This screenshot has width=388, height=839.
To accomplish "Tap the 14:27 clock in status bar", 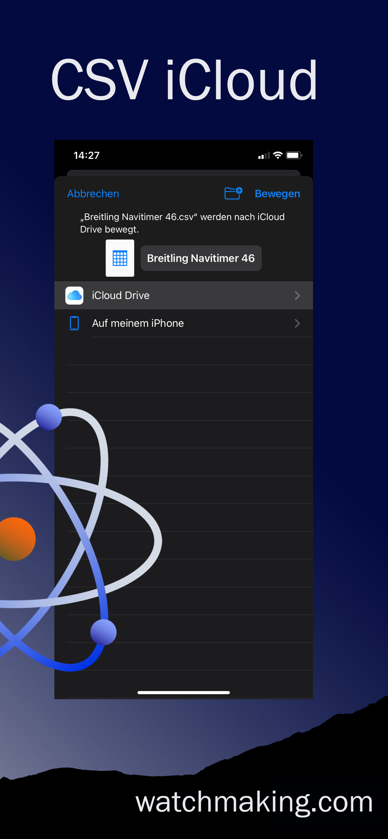I will 87,155.
